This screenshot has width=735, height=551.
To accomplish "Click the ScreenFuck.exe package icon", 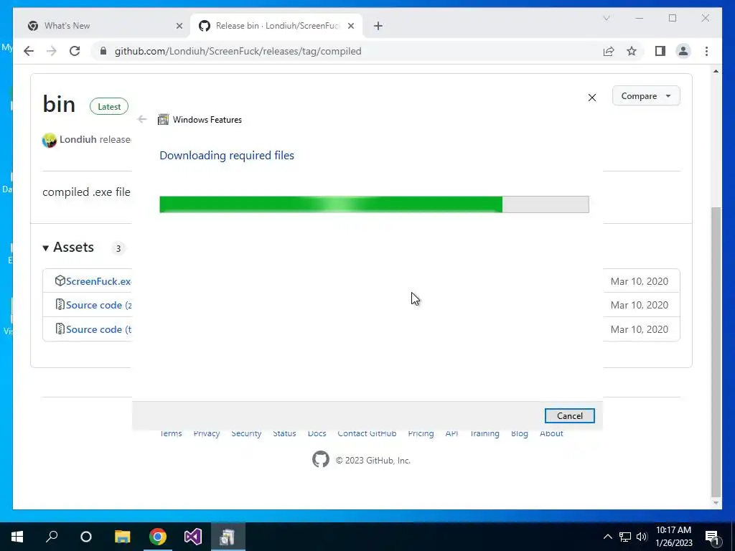I will pos(60,281).
